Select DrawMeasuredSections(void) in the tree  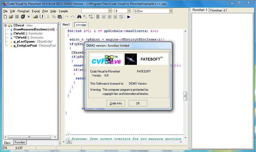[x=34, y=30]
